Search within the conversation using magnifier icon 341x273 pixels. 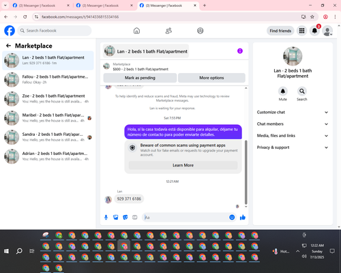[302, 91]
